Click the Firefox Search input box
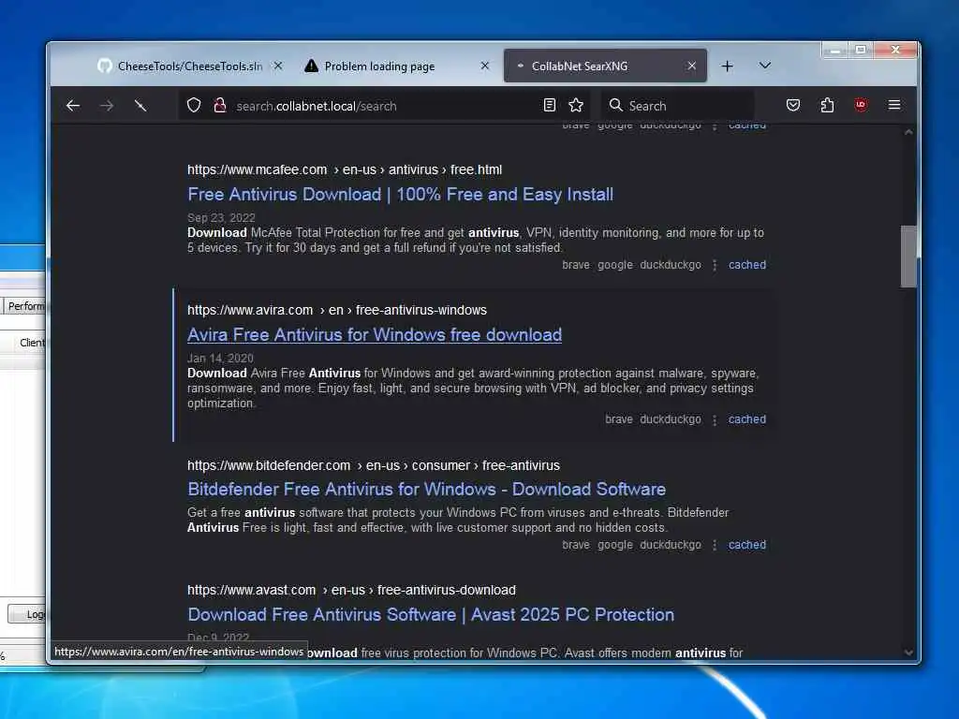This screenshot has width=959, height=719. click(x=678, y=106)
